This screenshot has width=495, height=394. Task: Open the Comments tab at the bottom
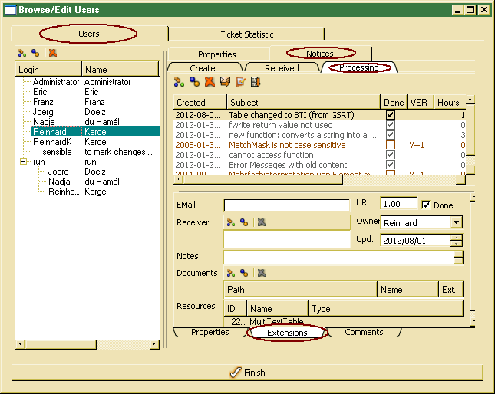[364, 333]
